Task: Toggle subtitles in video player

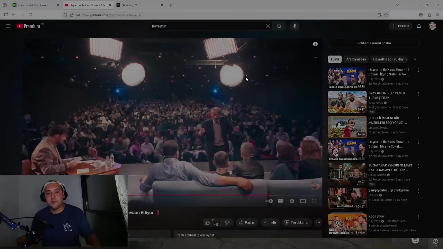Action: [x=281, y=201]
